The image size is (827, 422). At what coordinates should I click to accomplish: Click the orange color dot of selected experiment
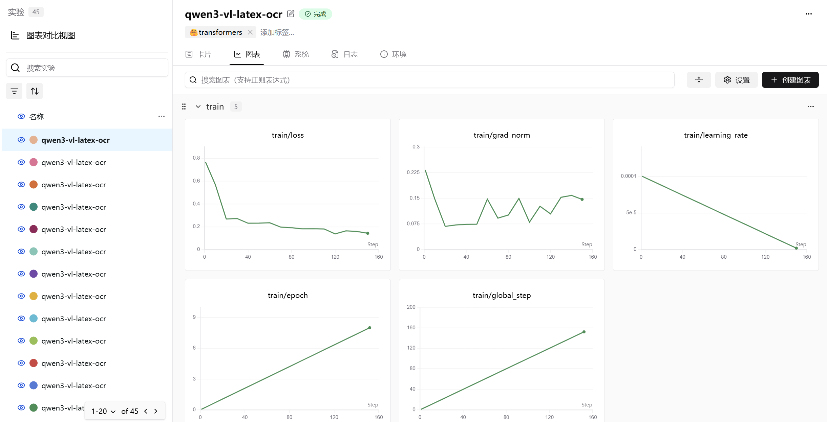34,140
